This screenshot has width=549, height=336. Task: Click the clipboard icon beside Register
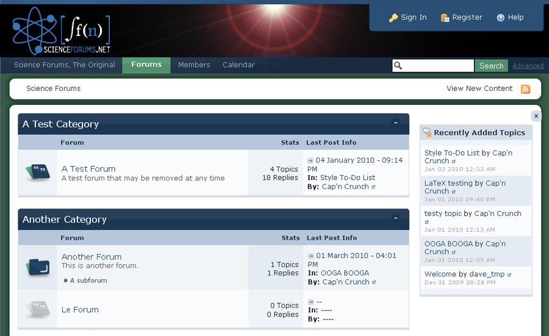(445, 18)
